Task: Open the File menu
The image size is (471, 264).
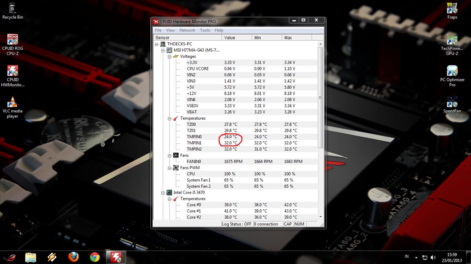Action: tap(158, 30)
